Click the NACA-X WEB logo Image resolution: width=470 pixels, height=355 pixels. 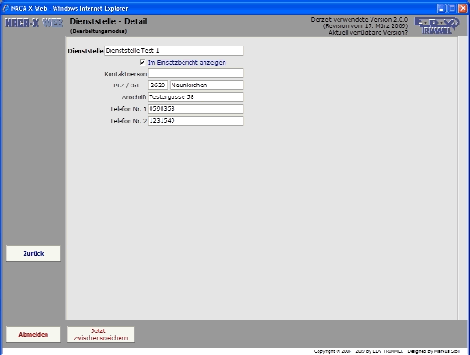(x=34, y=23)
